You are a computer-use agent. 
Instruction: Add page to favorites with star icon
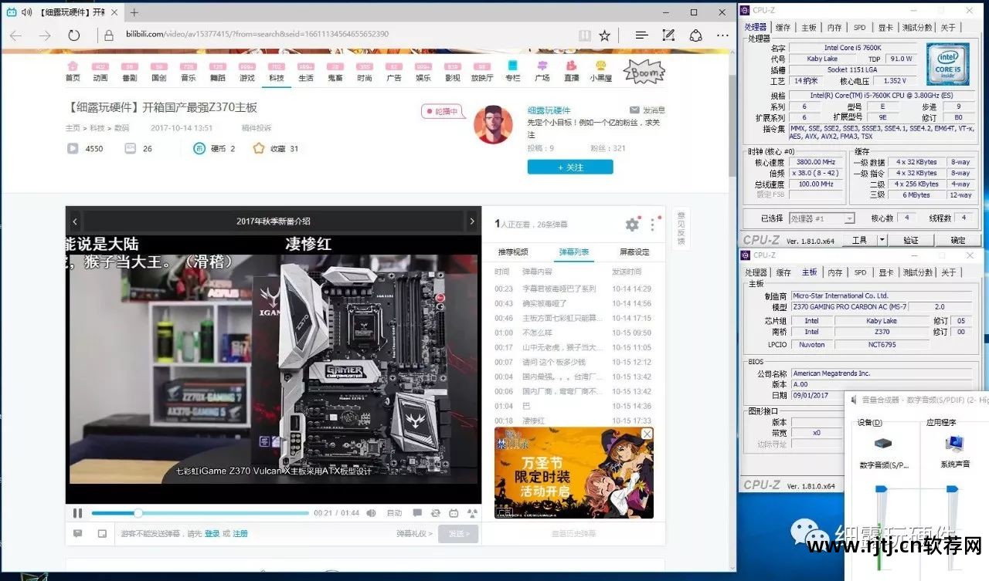[x=604, y=35]
